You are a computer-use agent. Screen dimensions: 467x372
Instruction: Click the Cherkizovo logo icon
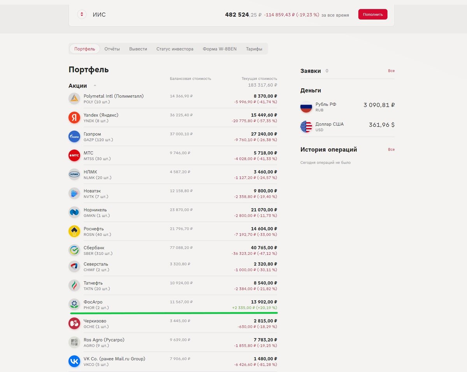(x=74, y=323)
